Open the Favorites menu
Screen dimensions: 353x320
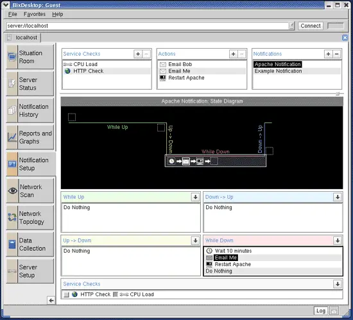[35, 14]
